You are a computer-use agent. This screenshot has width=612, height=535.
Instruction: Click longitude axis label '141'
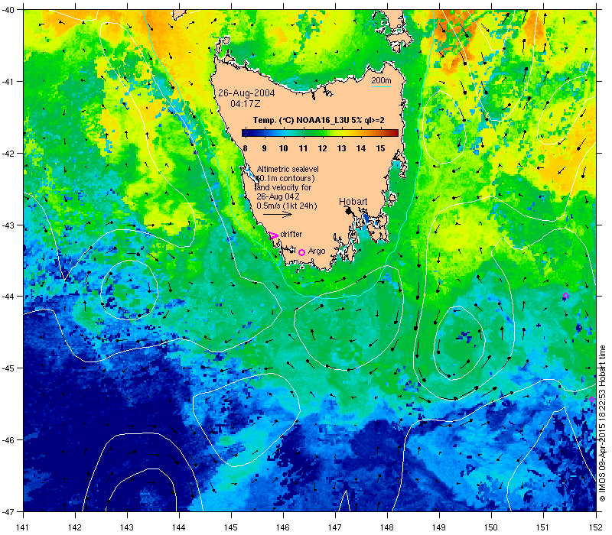[23, 527]
